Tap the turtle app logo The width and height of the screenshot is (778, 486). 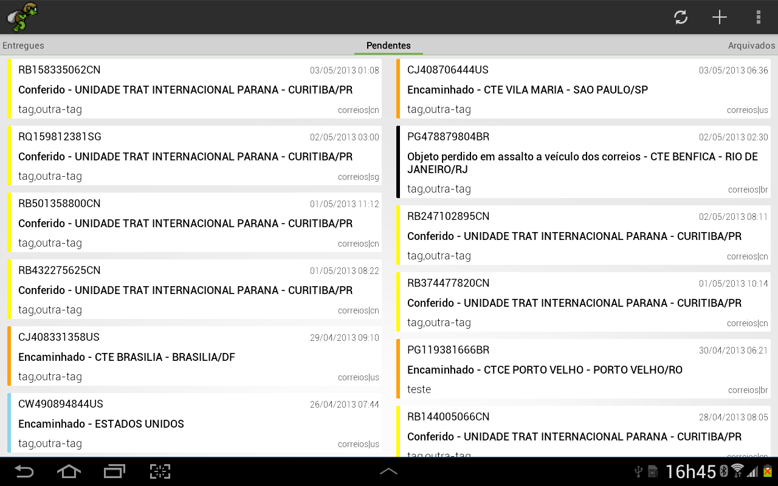click(x=22, y=17)
